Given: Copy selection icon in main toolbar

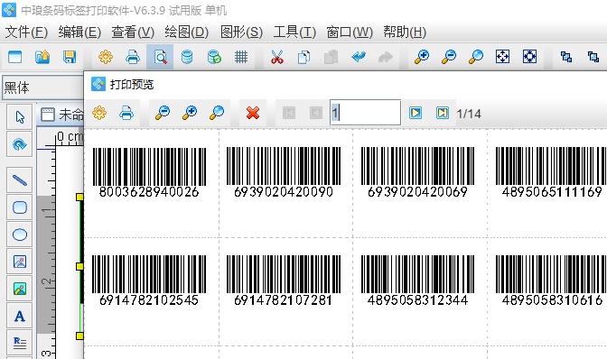Looking at the screenshot, I should click(x=303, y=57).
